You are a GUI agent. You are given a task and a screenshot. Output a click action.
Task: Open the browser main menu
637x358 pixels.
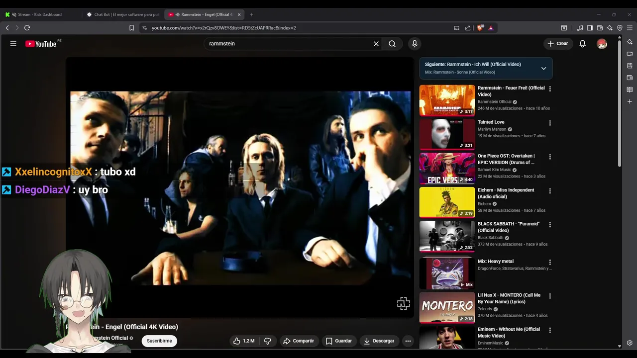tap(630, 28)
